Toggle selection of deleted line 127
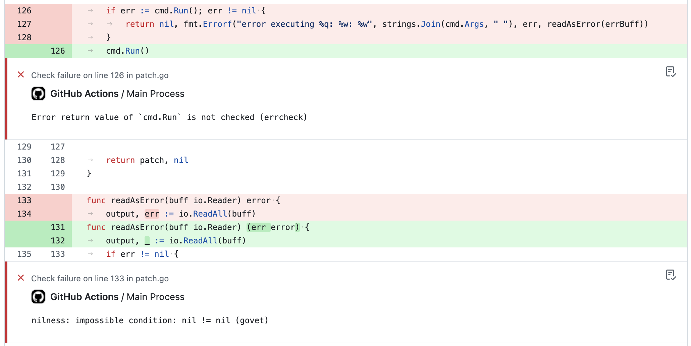Screen dimensions: 691x346 tap(23, 24)
